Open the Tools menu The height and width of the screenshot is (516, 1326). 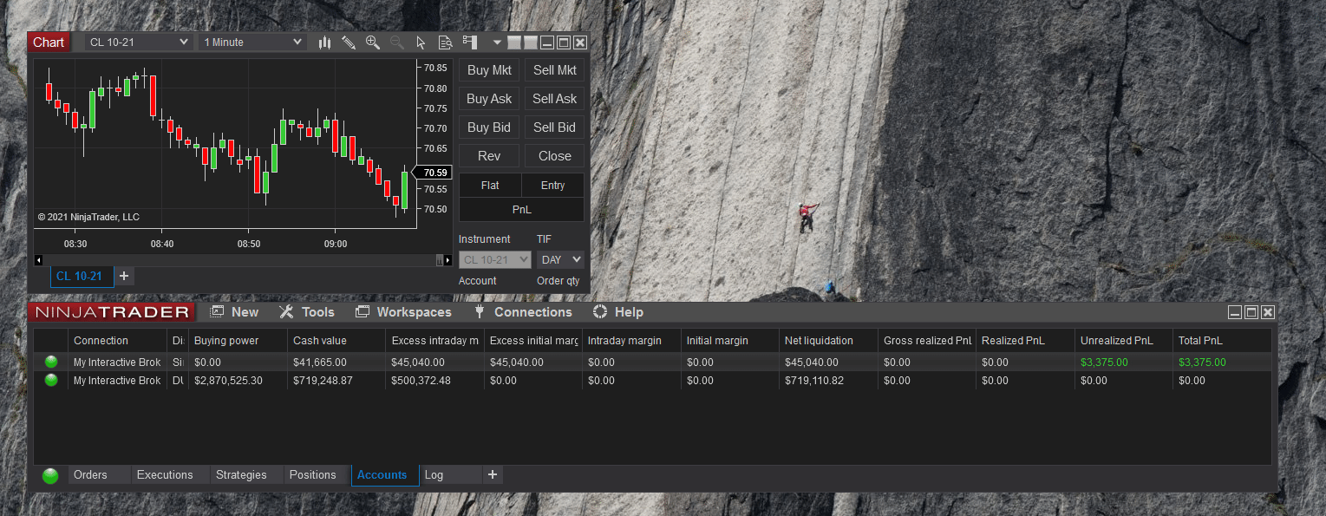point(307,312)
